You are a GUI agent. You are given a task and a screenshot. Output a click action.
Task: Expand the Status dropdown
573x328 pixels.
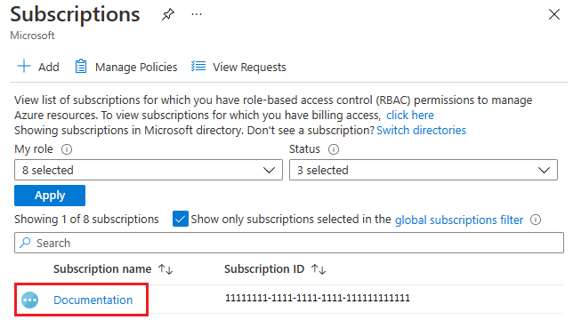(x=424, y=170)
